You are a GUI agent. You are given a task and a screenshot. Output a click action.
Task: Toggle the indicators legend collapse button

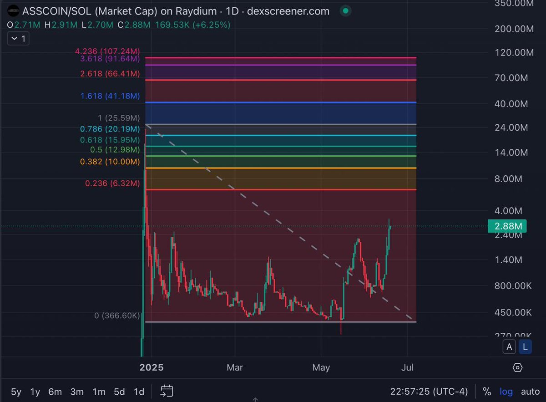click(18, 39)
